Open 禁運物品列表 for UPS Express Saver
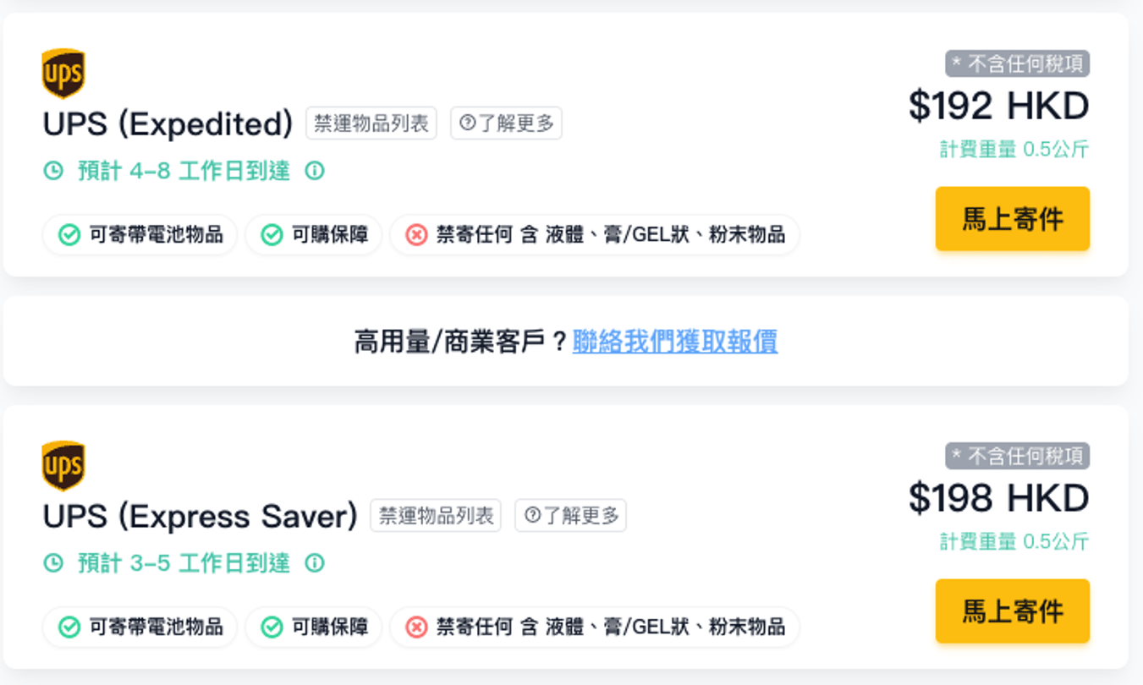The image size is (1143, 685). 436,516
